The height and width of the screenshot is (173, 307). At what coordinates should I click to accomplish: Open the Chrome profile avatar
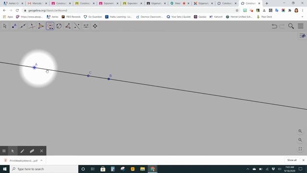(296, 11)
